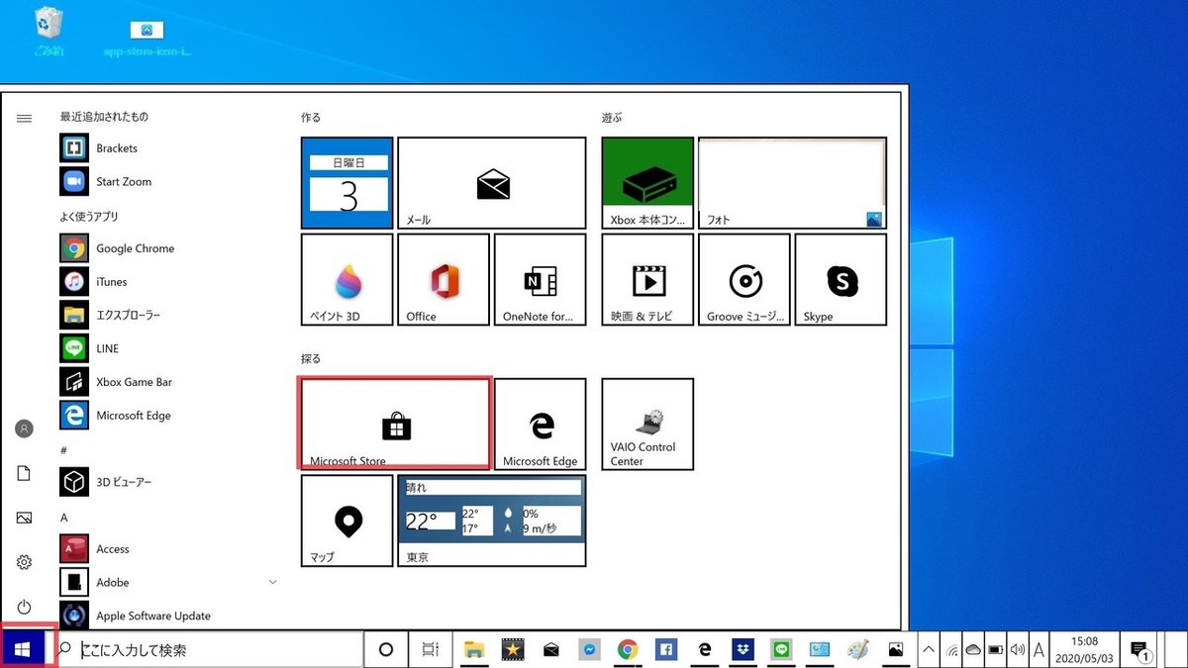This screenshot has width=1188, height=668.
Task: Open Settings gear in Start left rail
Action: coord(25,562)
